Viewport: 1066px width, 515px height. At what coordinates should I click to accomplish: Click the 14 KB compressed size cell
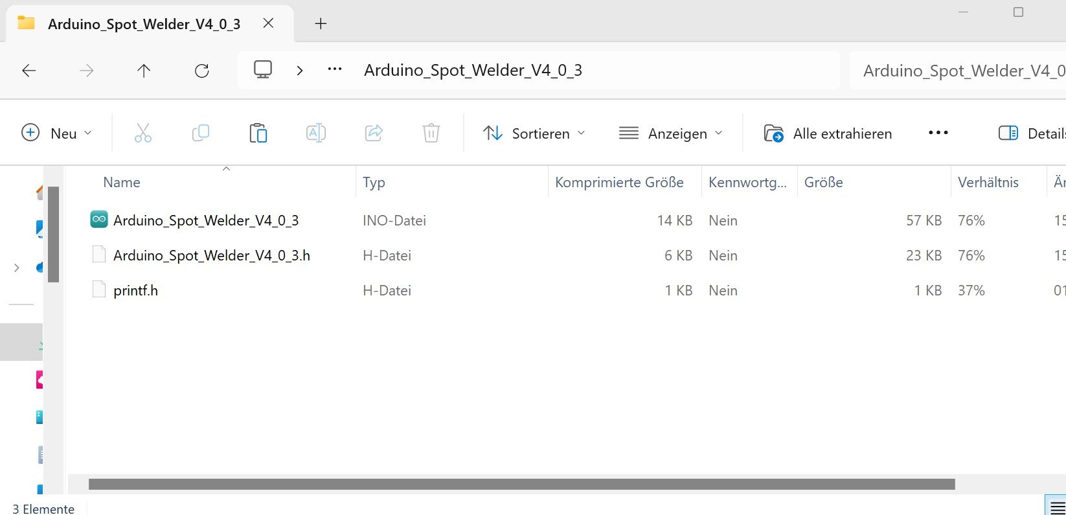coord(674,221)
